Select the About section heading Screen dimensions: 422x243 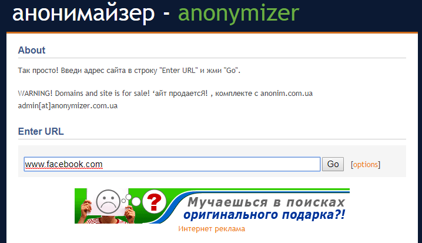(x=32, y=50)
